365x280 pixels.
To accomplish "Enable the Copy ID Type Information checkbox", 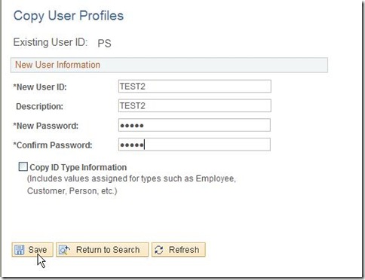I will 23,166.
